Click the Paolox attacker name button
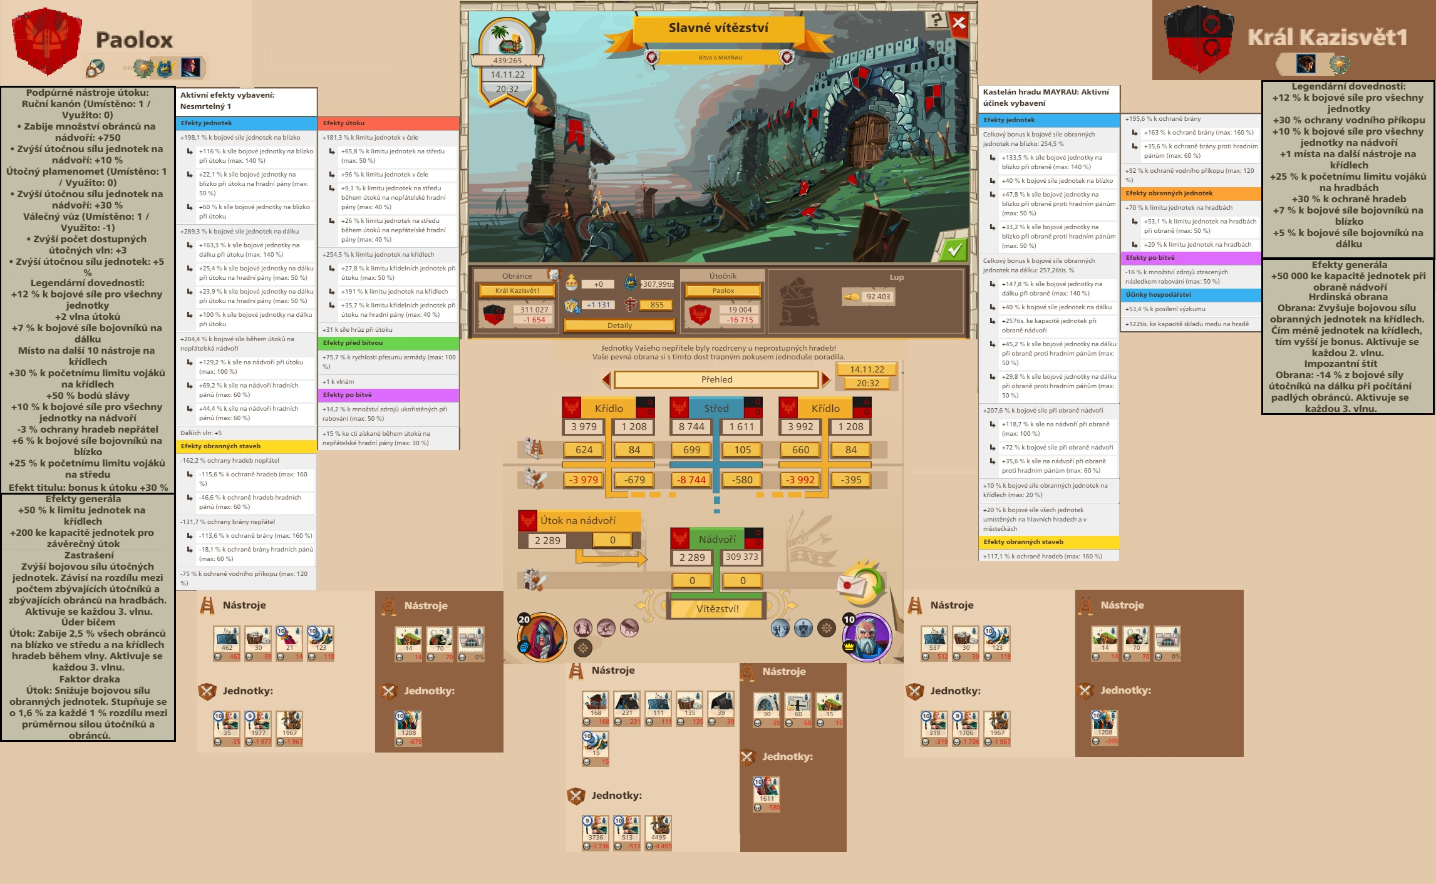 point(723,290)
